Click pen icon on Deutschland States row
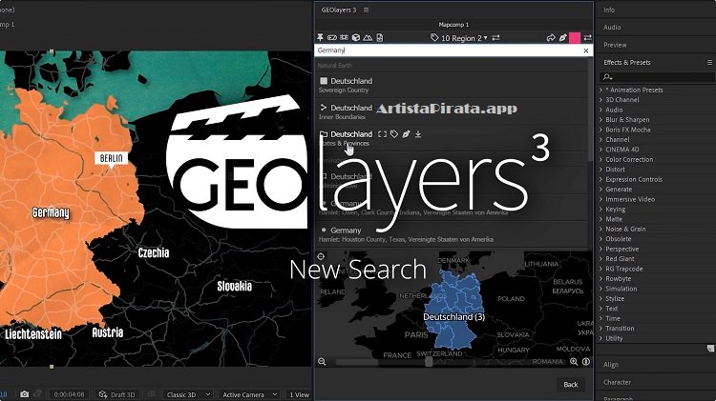 [406, 134]
